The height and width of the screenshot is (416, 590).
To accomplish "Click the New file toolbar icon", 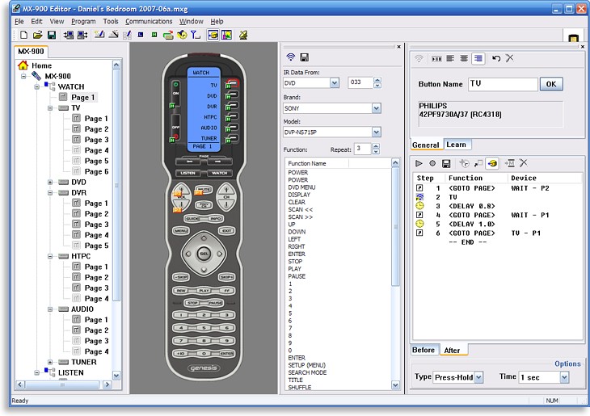I will (23, 35).
